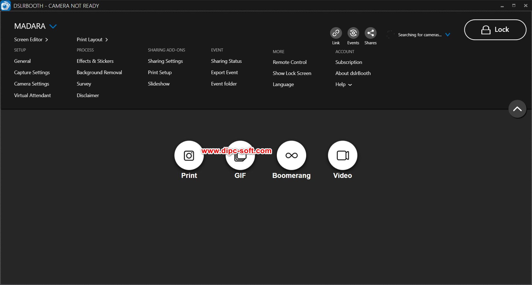
Task: Open Slideshow add-on
Action: [x=159, y=84]
